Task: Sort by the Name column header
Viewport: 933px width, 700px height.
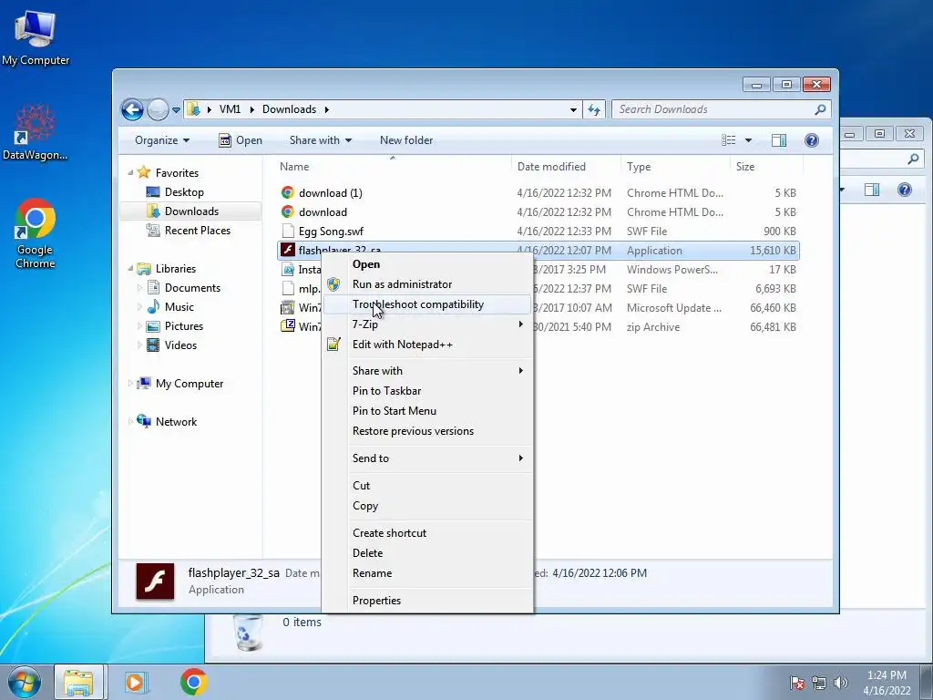Action: tap(392, 167)
